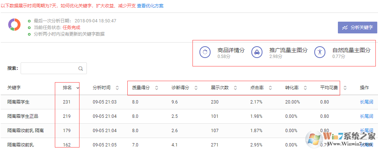The width and height of the screenshot is (378, 149).
Task: Click 长尾词 link for 隔离霜学生 row
Action: pyautogui.click(x=367, y=102)
